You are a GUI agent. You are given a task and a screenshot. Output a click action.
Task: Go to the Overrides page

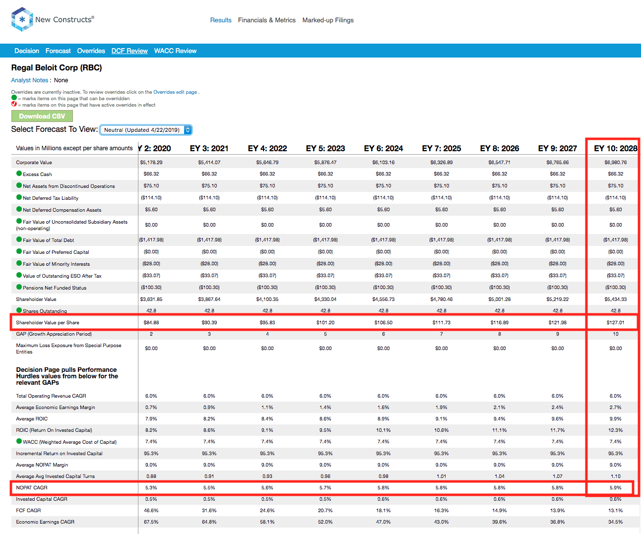tap(91, 51)
